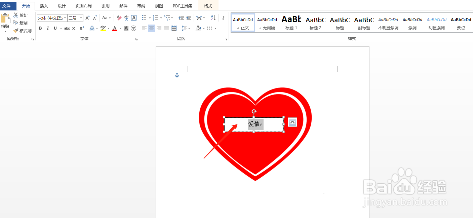Click the multilevel list icon

(167, 18)
